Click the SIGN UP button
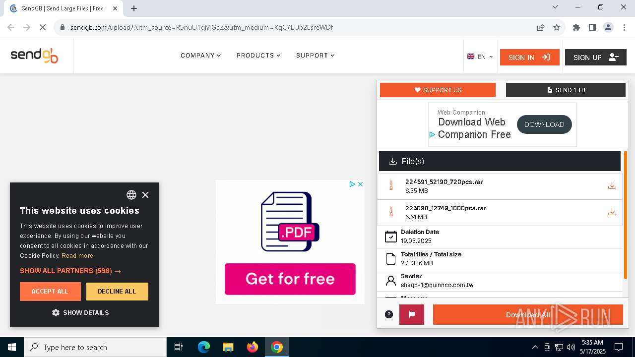 tap(596, 58)
